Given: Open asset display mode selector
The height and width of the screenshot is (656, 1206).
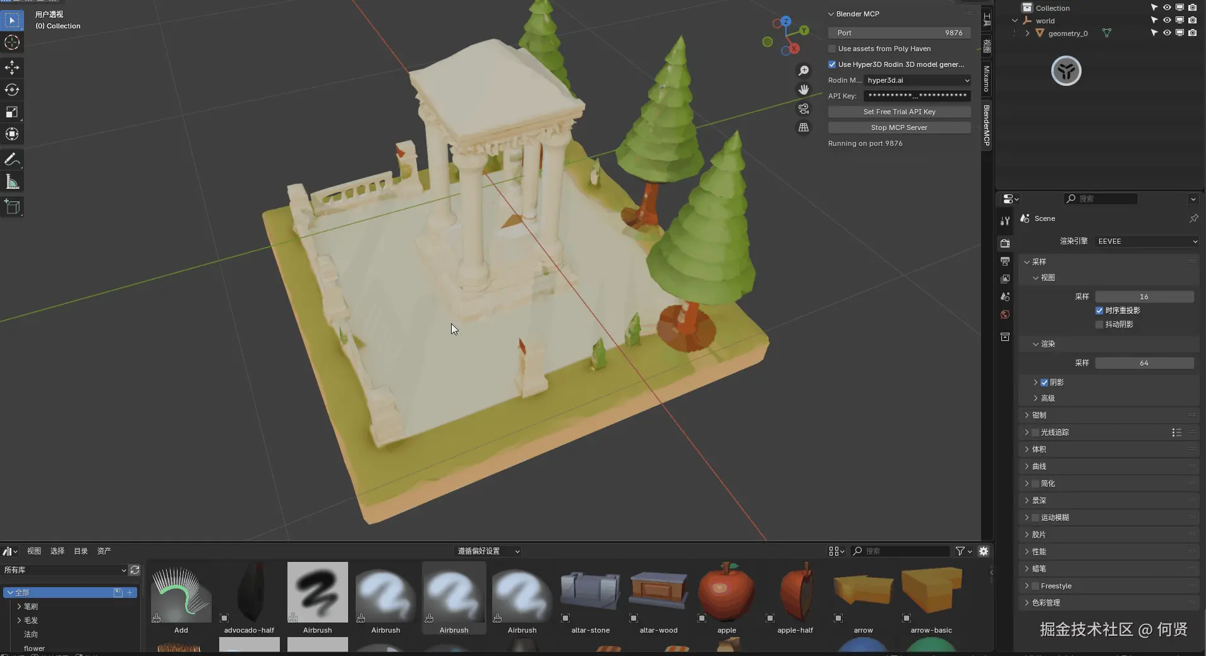Looking at the screenshot, I should (836, 551).
